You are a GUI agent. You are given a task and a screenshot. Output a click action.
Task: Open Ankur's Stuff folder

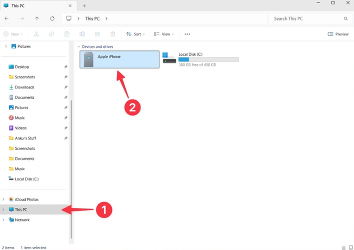[x=22, y=138]
